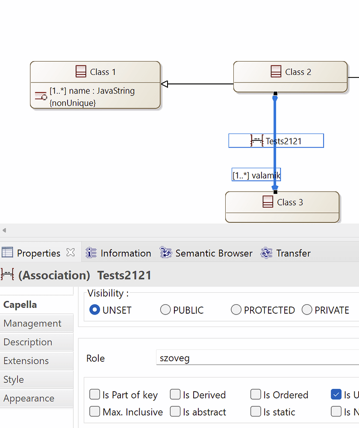This screenshot has width=359, height=428.
Task: Click the Class 2 class icon
Action: (x=276, y=71)
